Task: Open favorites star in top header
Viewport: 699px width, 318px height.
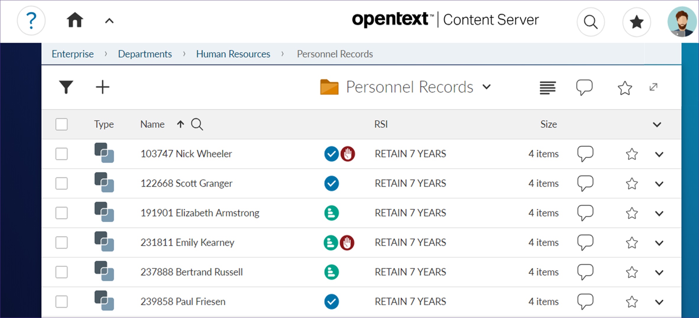Action: click(637, 22)
